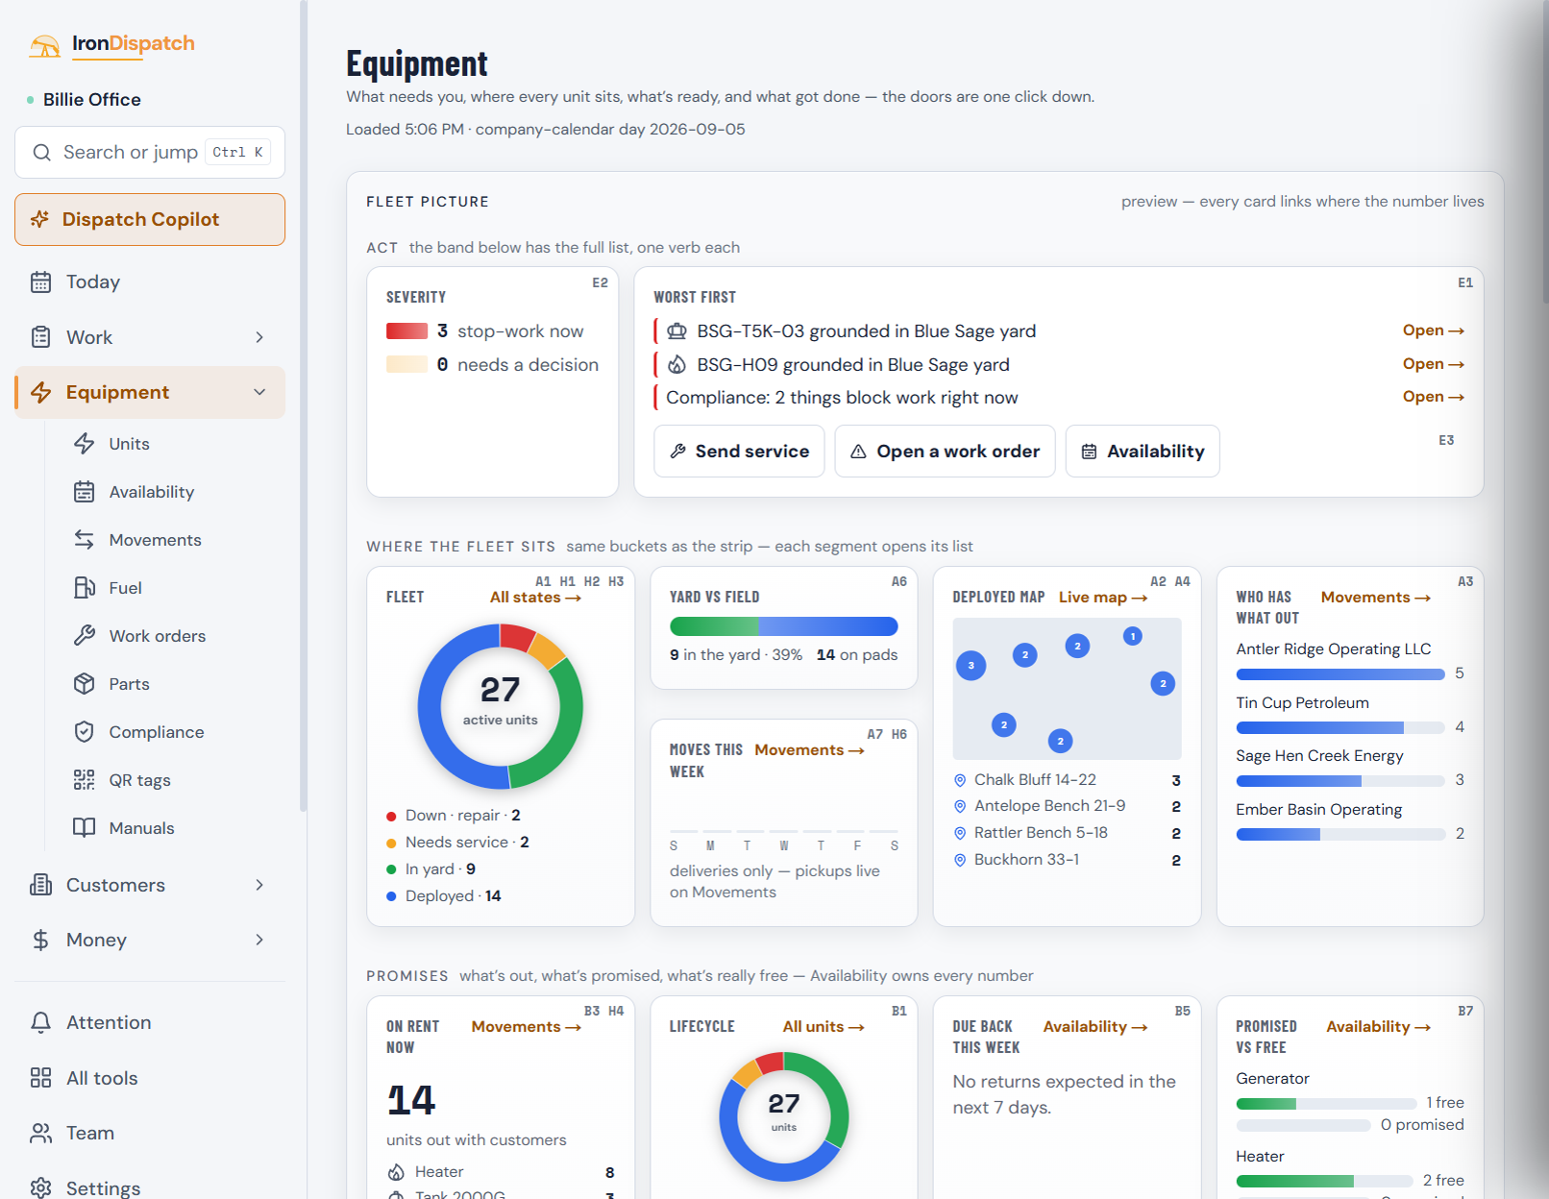Click the Attention bell icon
This screenshot has width=1549, height=1199.
point(40,1022)
